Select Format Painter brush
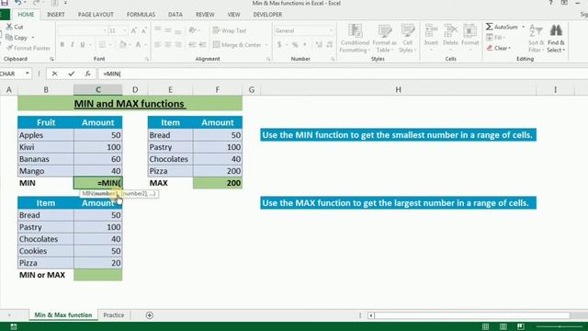 (x=9, y=48)
